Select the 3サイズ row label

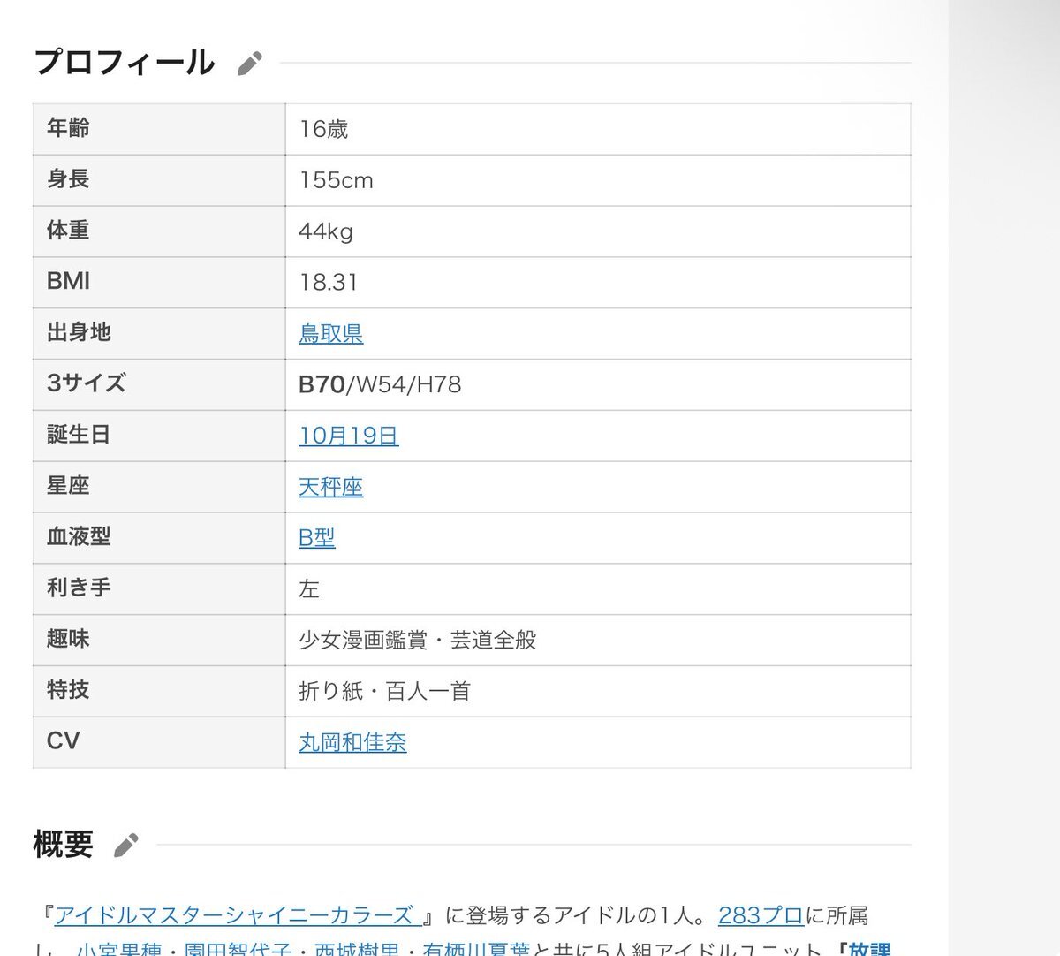click(x=86, y=383)
